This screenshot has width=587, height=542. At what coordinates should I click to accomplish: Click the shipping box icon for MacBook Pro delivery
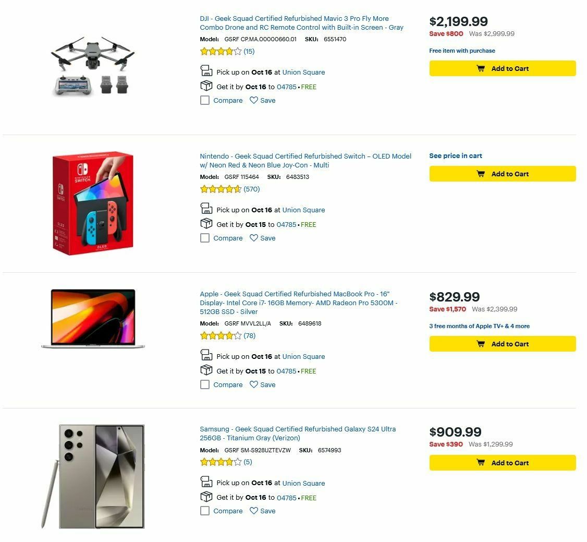point(205,371)
